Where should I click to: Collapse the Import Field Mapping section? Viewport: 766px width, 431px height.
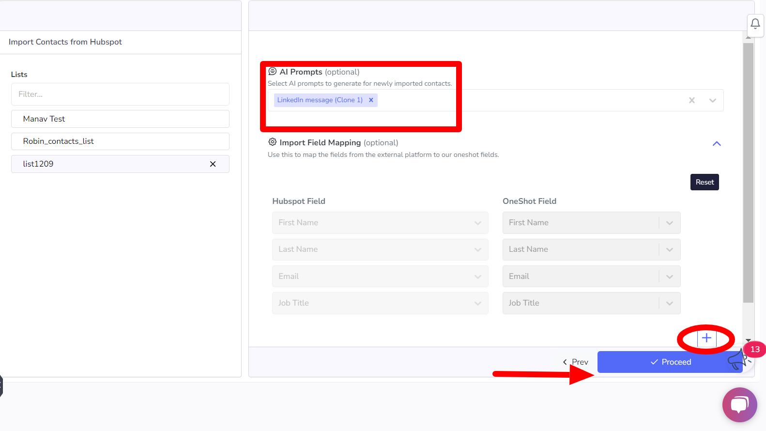pyautogui.click(x=717, y=144)
